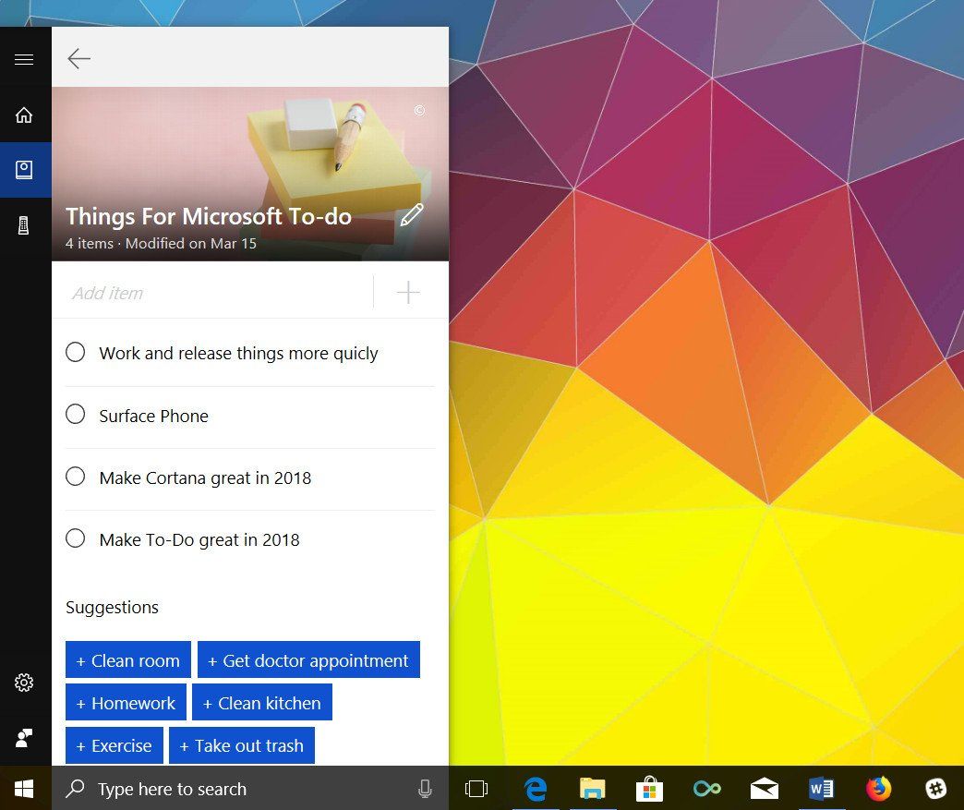Screen dimensions: 964x810
Task: Click the pencil icon to rename the list
Action: click(x=412, y=214)
